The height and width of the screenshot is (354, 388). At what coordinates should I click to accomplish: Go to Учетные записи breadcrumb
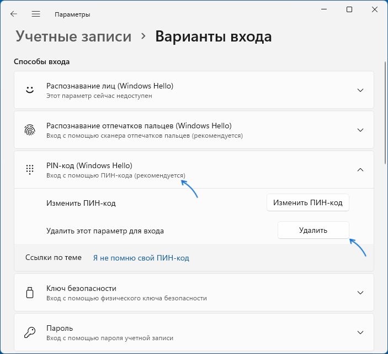pos(73,37)
